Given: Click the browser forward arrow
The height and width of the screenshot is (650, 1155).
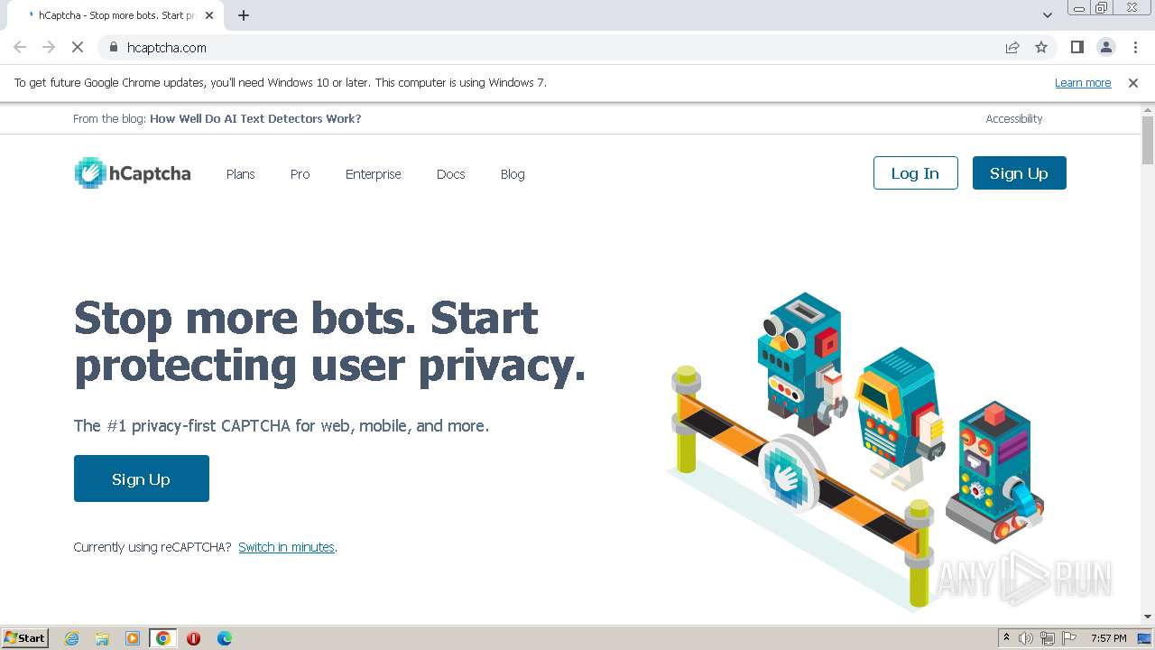Looking at the screenshot, I should 49,47.
